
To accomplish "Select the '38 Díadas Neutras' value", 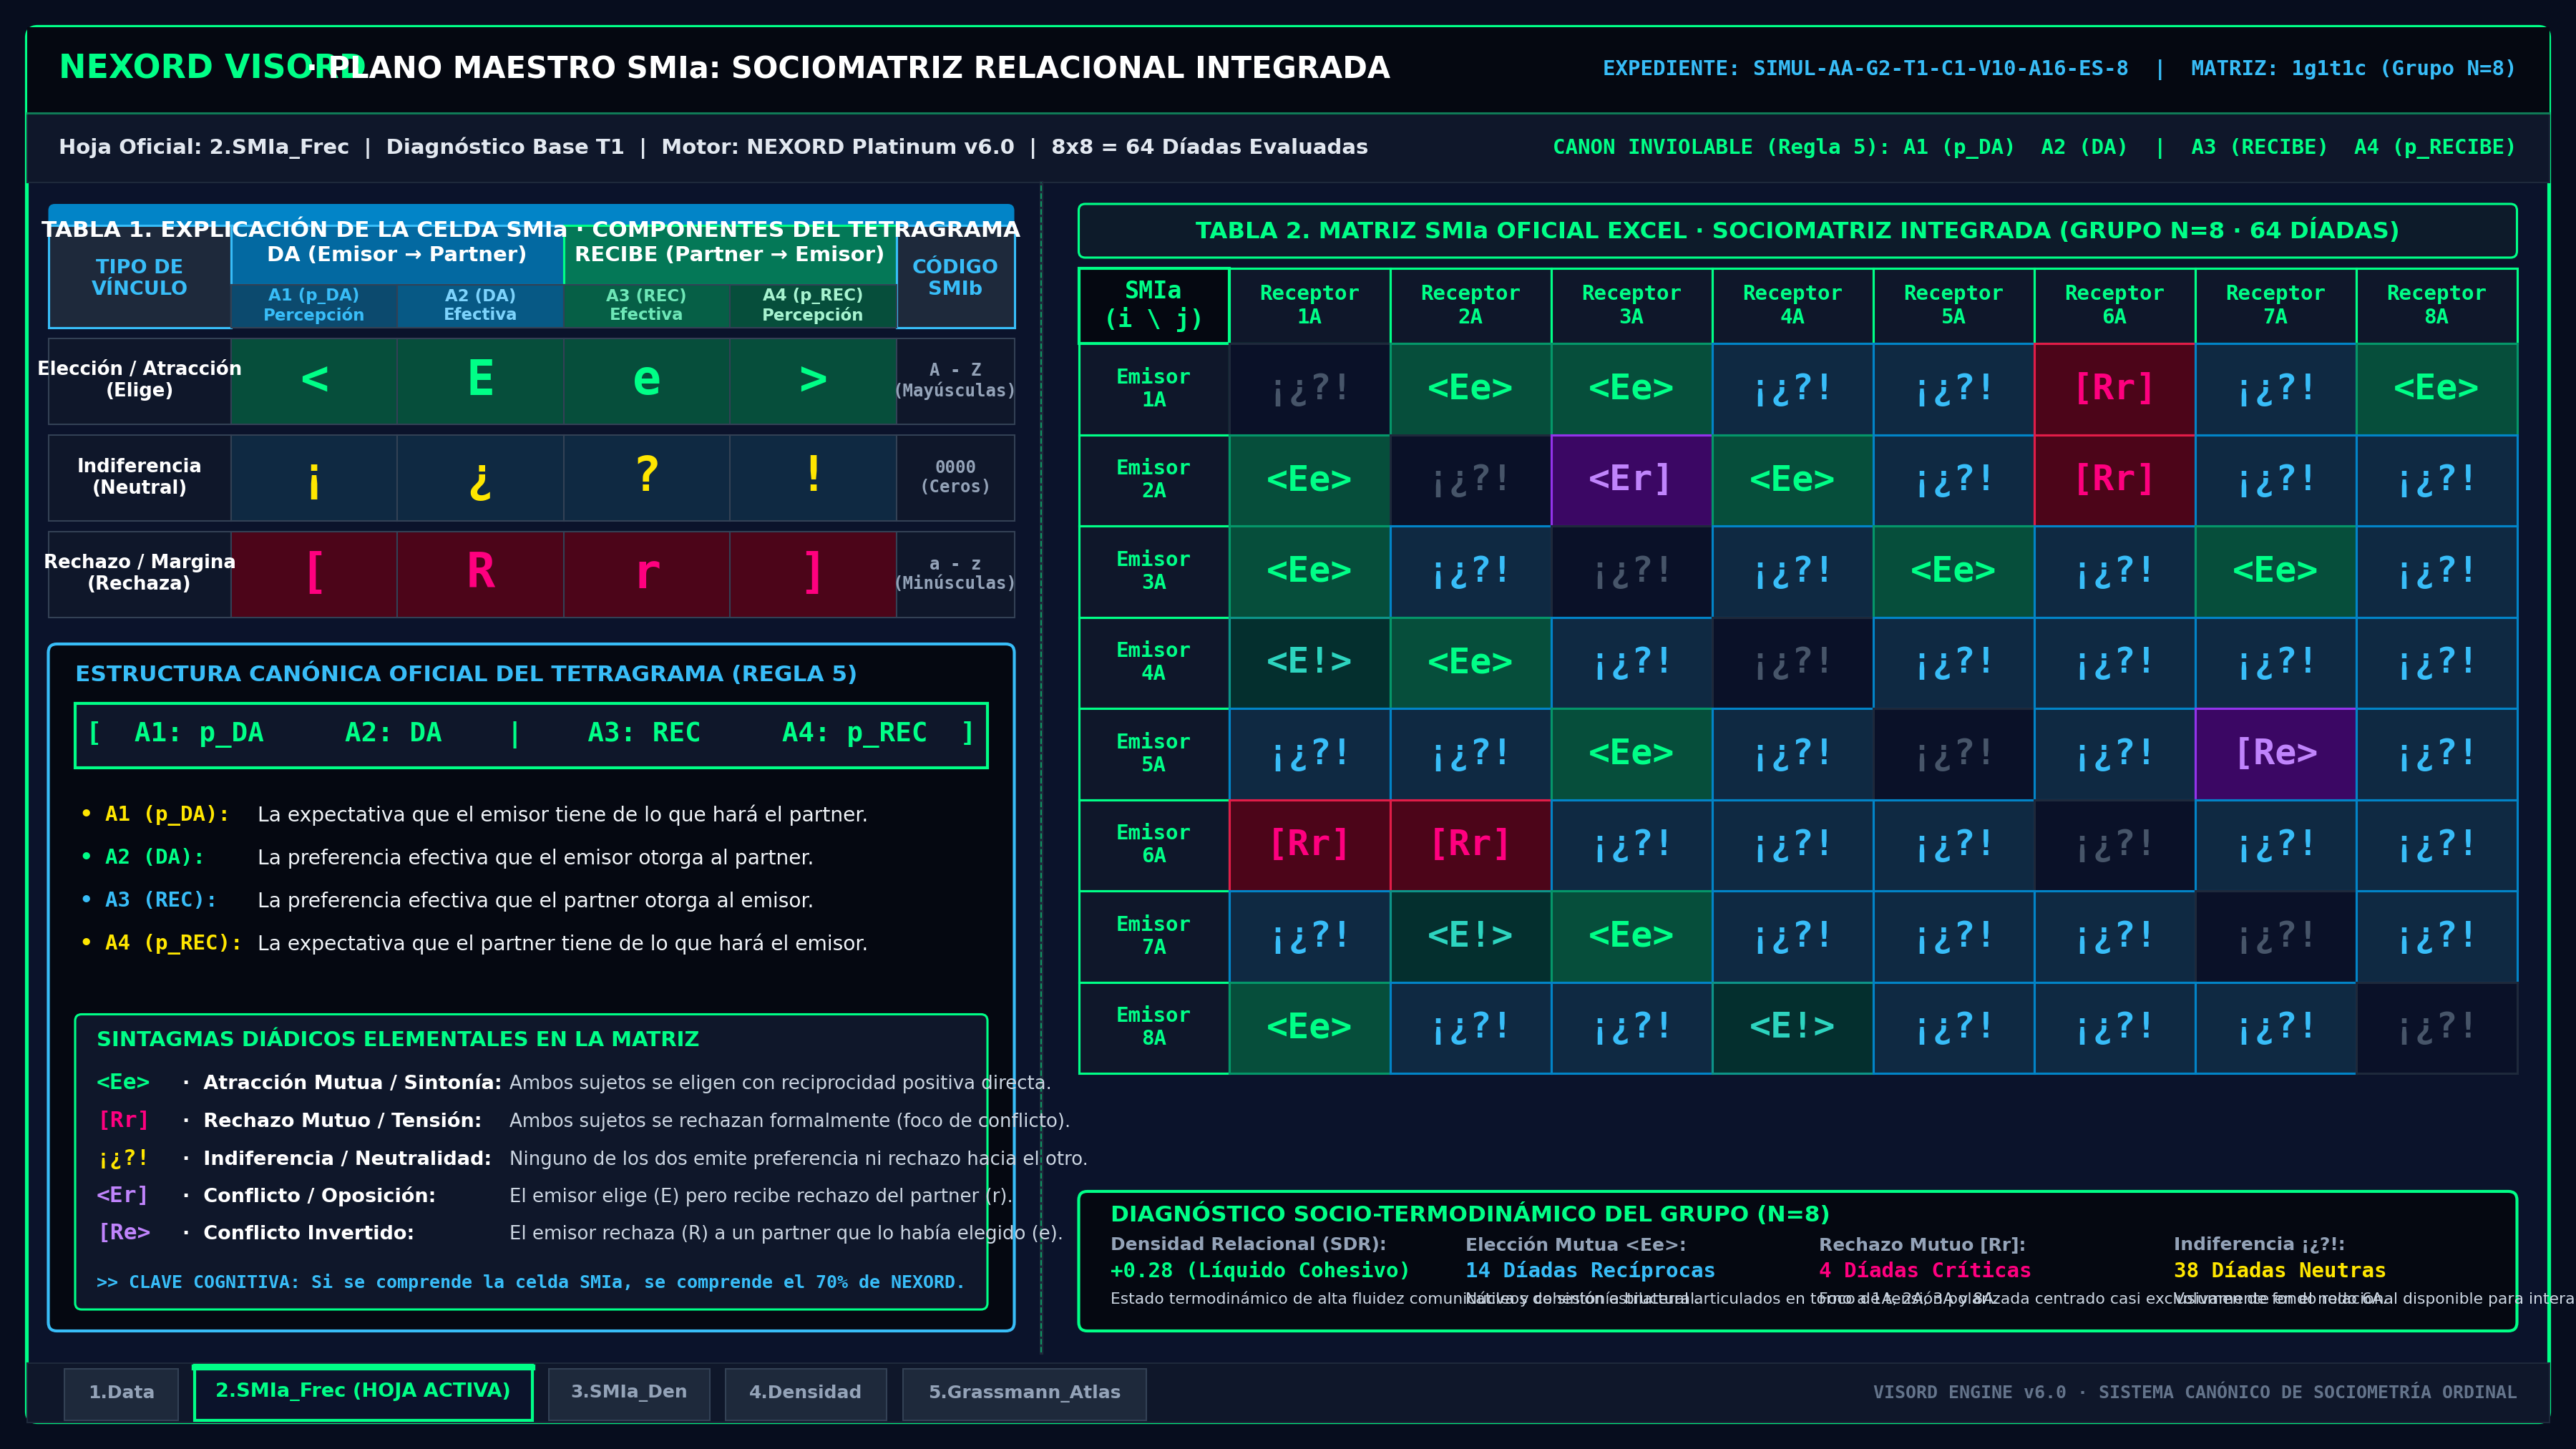I will pos(2279,1271).
